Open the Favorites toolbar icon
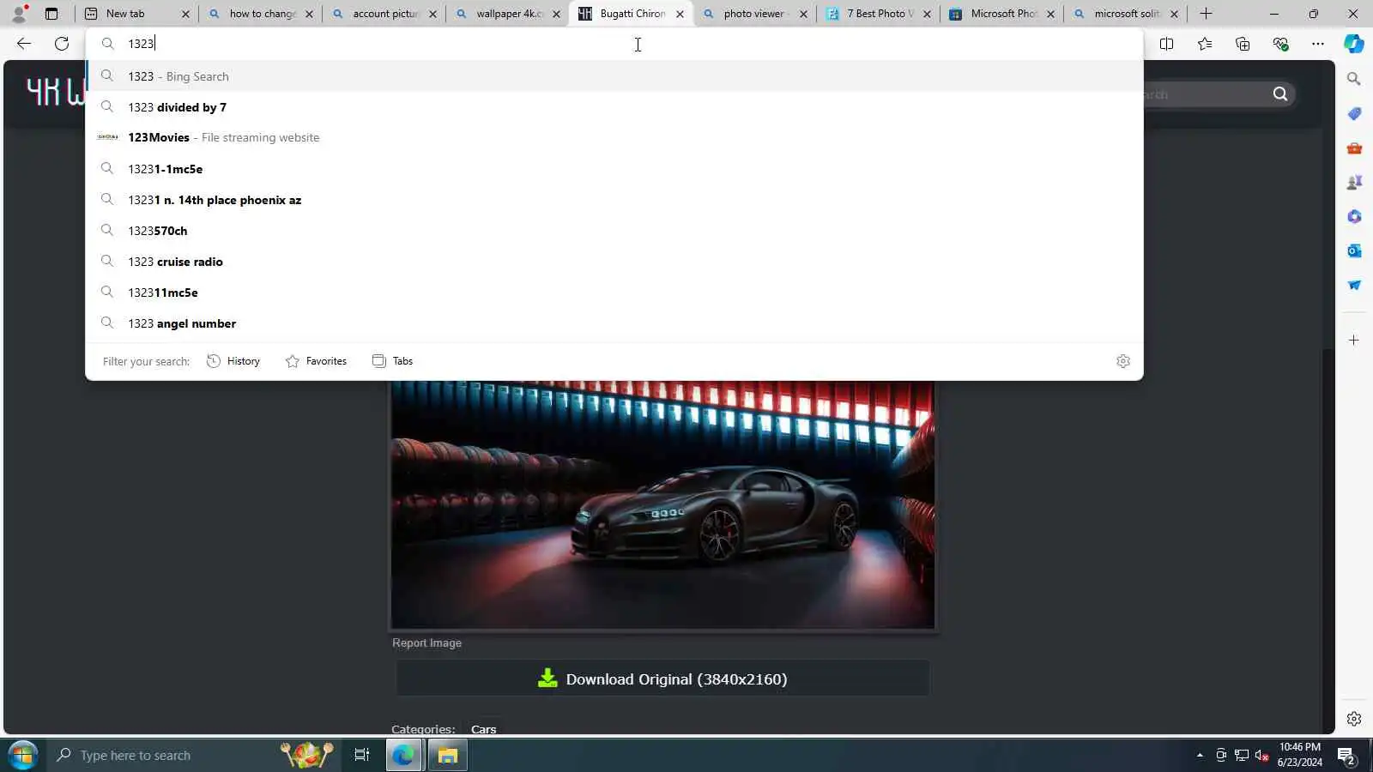 (x=1205, y=44)
